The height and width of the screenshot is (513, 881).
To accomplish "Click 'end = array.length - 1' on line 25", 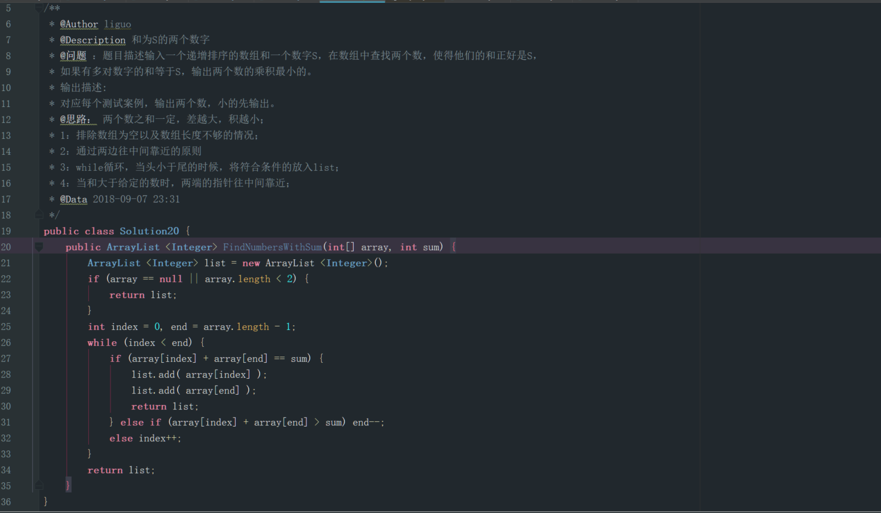I will coord(231,326).
